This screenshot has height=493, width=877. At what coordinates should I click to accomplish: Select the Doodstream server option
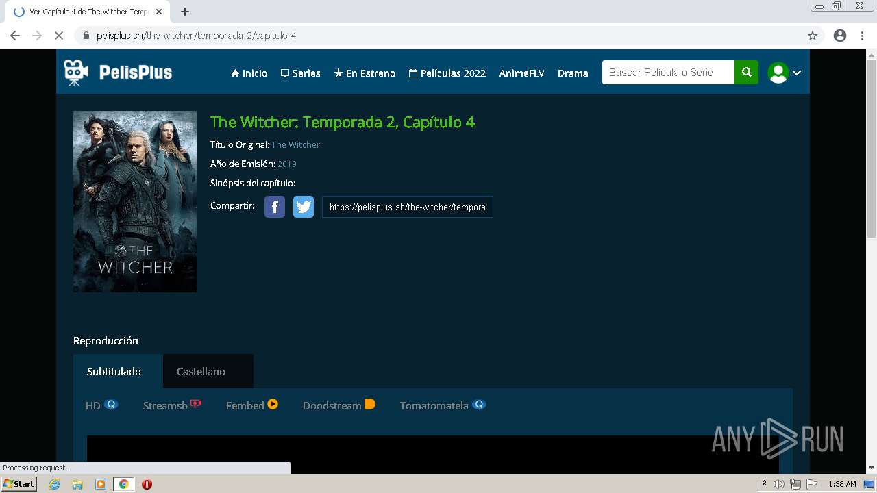tap(339, 405)
